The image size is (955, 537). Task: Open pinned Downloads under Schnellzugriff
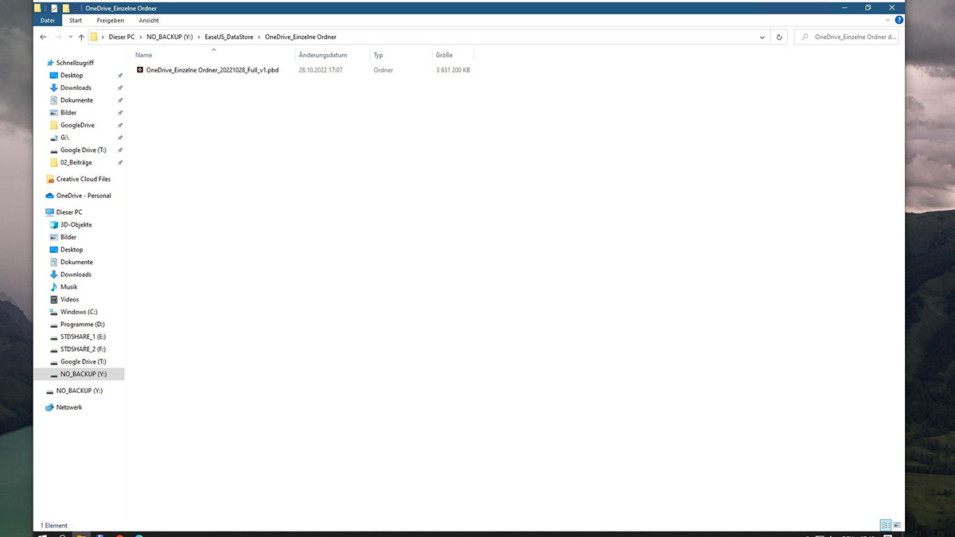pos(76,88)
